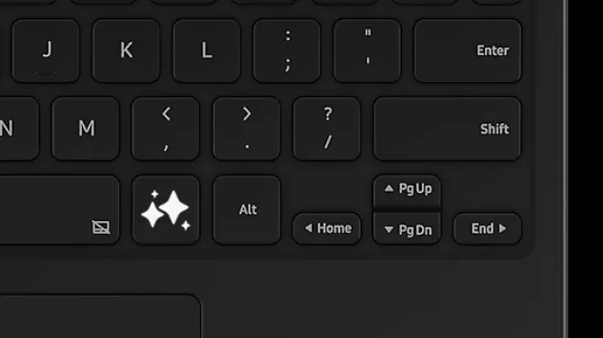
Task: Click the right Shift key
Action: click(x=447, y=129)
